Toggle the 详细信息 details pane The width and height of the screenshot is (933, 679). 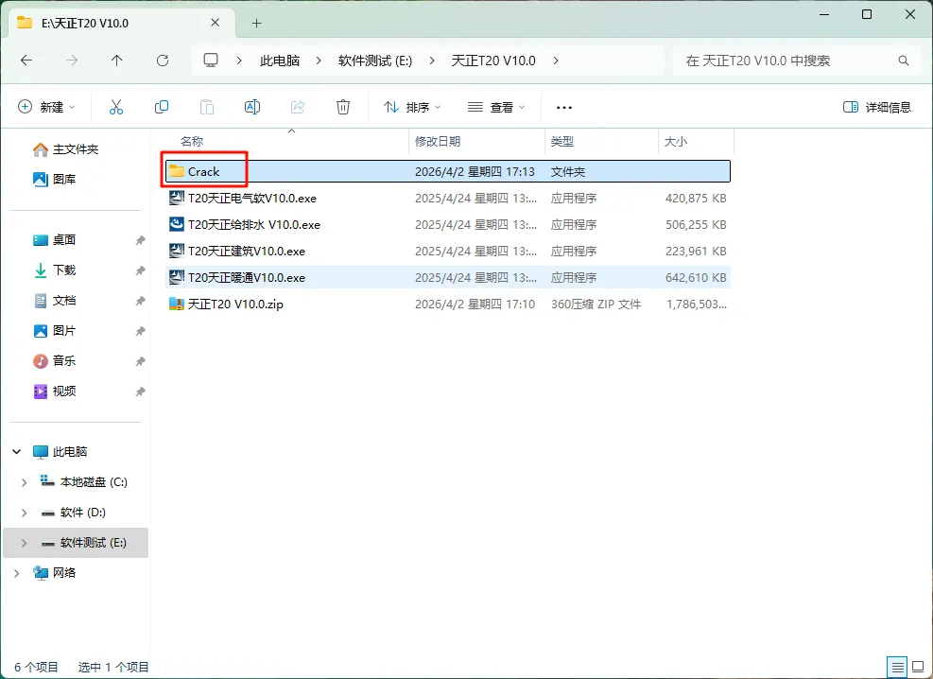[x=877, y=107]
